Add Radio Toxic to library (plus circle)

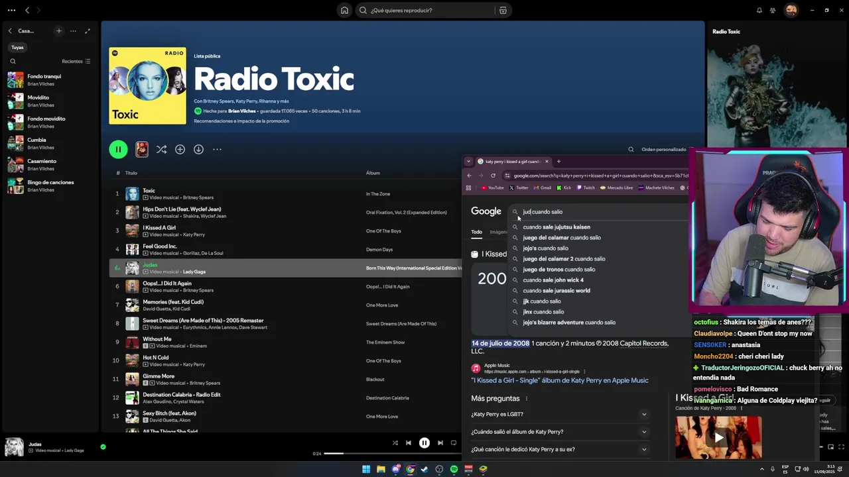point(180,149)
